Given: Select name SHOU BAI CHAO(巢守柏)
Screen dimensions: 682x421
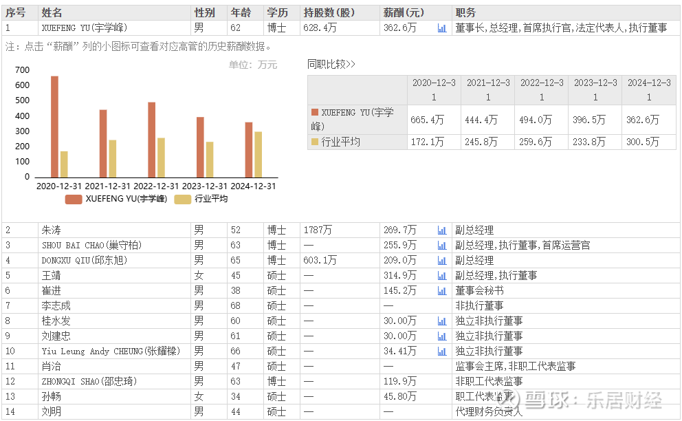Looking at the screenshot, I should (x=91, y=246).
